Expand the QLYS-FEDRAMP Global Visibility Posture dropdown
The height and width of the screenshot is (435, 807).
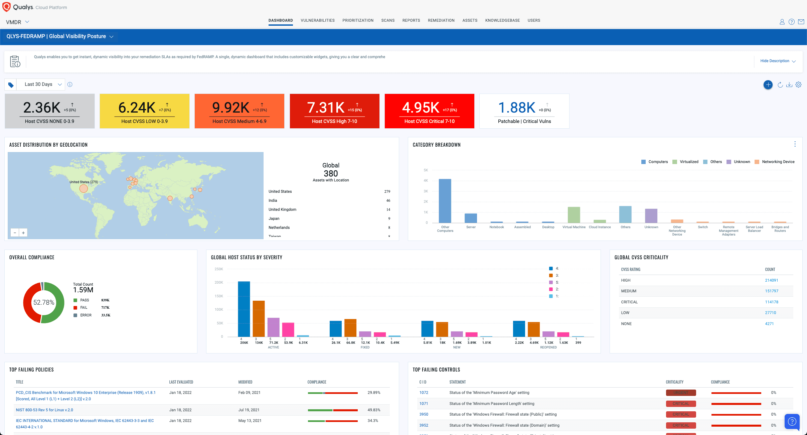pyautogui.click(x=111, y=36)
